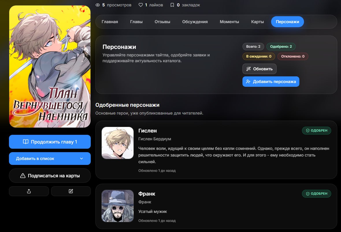
Task: Click the Добавить в список button
Action: pos(50,159)
